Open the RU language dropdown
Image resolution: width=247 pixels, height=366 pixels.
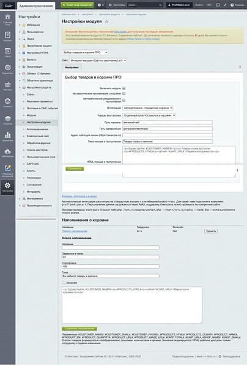[x=209, y=5]
